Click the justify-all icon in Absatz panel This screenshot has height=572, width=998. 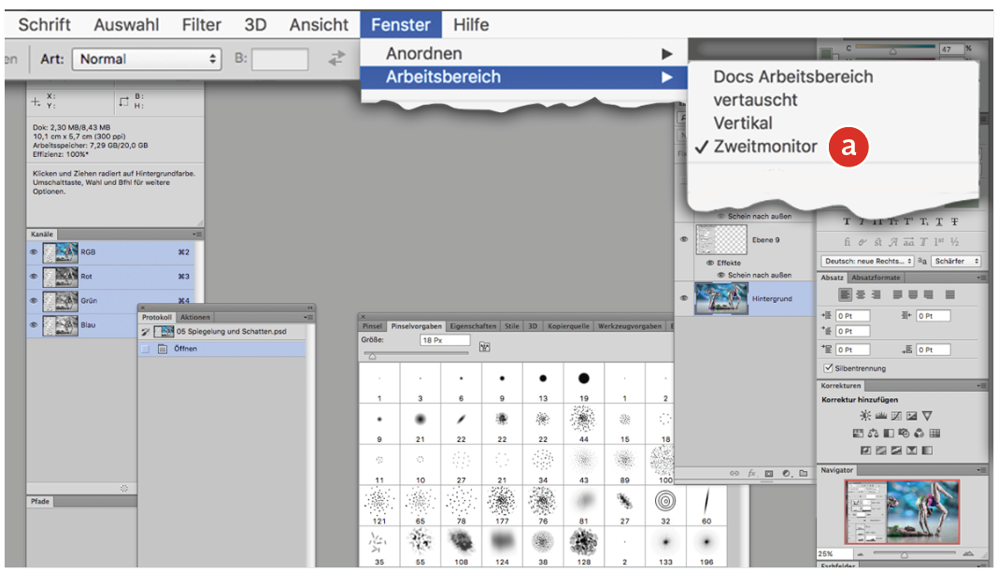[949, 294]
